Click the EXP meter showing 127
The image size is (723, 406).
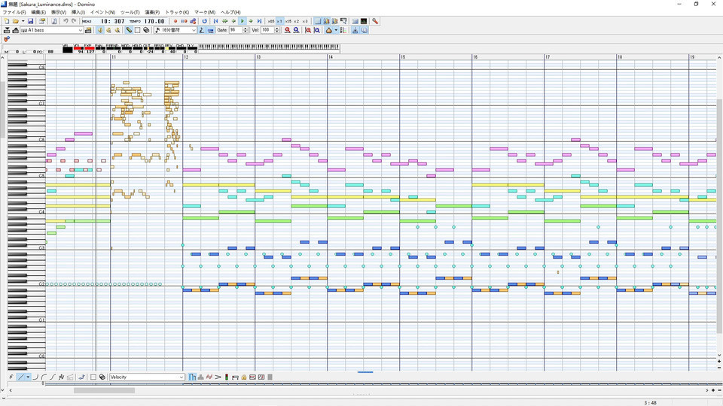point(89,49)
